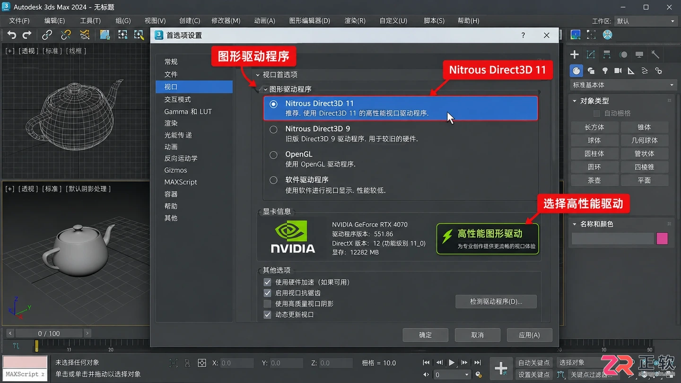Click the Undo arrow in the main toolbar
Image resolution: width=681 pixels, height=383 pixels.
(x=12, y=35)
